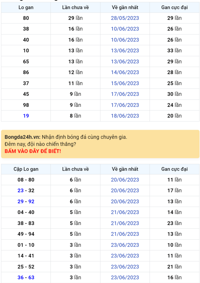Open the blue 36 - 63 pair link
The width and height of the screenshot is (200, 283).
pyautogui.click(x=26, y=277)
